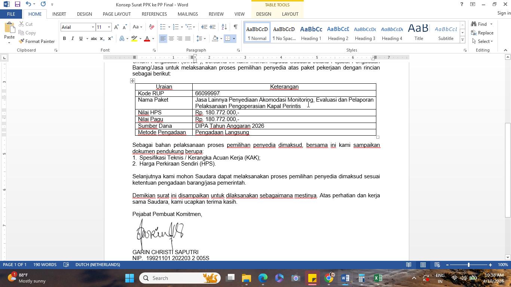Open Microsoft Edge from taskbar
511x287 pixels.
[x=263, y=278]
